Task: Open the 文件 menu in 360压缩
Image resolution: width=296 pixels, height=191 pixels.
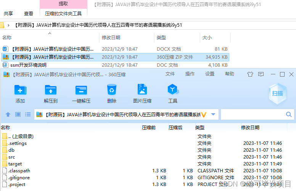Action: (x=170, y=74)
